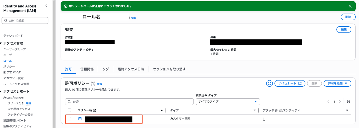Open ルートアクセス管理 in the sidebar
This screenshot has height=128, width=359.
click(x=16, y=84)
